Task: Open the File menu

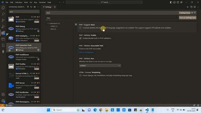Action: point(7,2)
